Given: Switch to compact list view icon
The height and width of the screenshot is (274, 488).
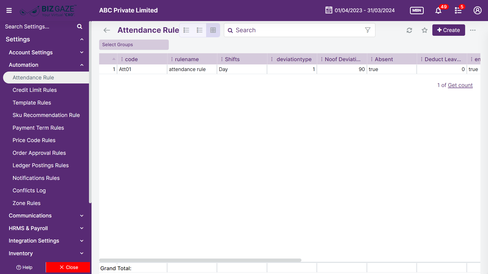Looking at the screenshot, I should point(200,30).
